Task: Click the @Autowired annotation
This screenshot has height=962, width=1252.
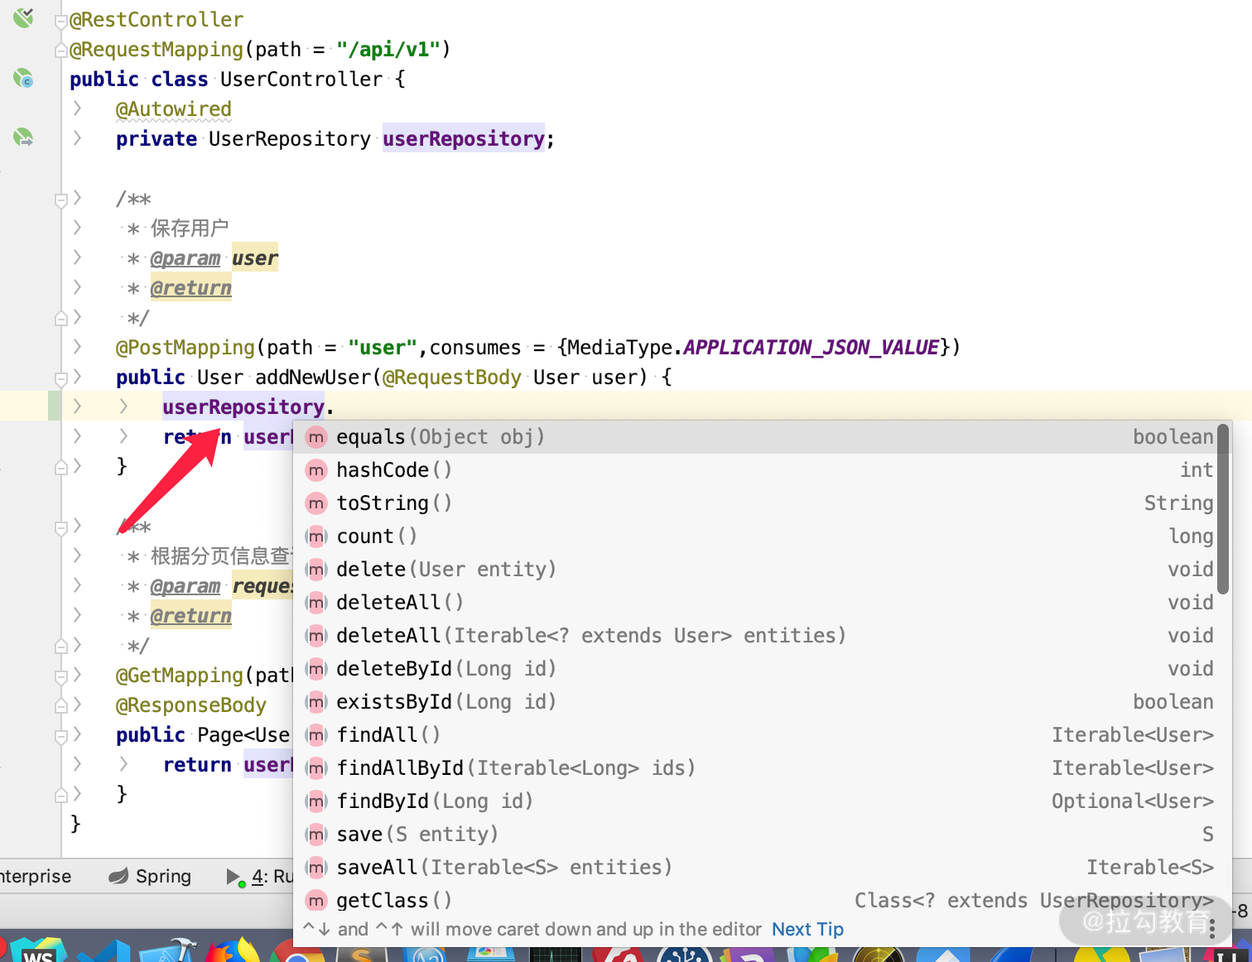Action: click(x=174, y=109)
